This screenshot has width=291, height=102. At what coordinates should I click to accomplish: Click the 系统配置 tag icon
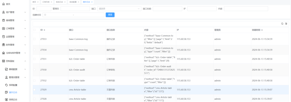(6, 85)
